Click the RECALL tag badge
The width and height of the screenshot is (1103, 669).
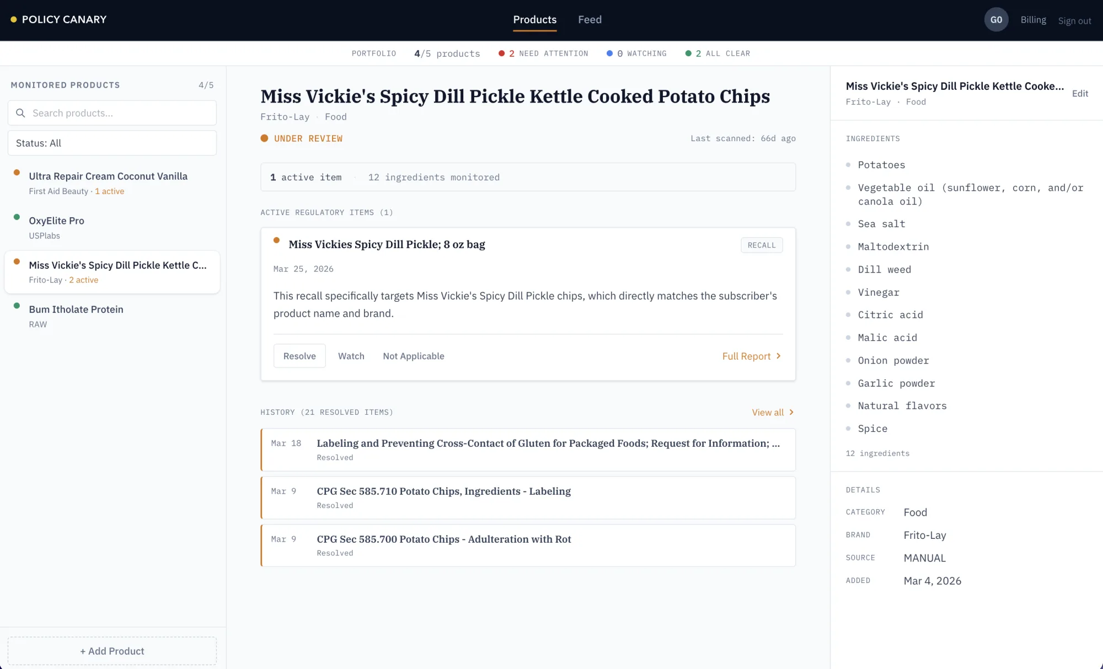coord(762,245)
